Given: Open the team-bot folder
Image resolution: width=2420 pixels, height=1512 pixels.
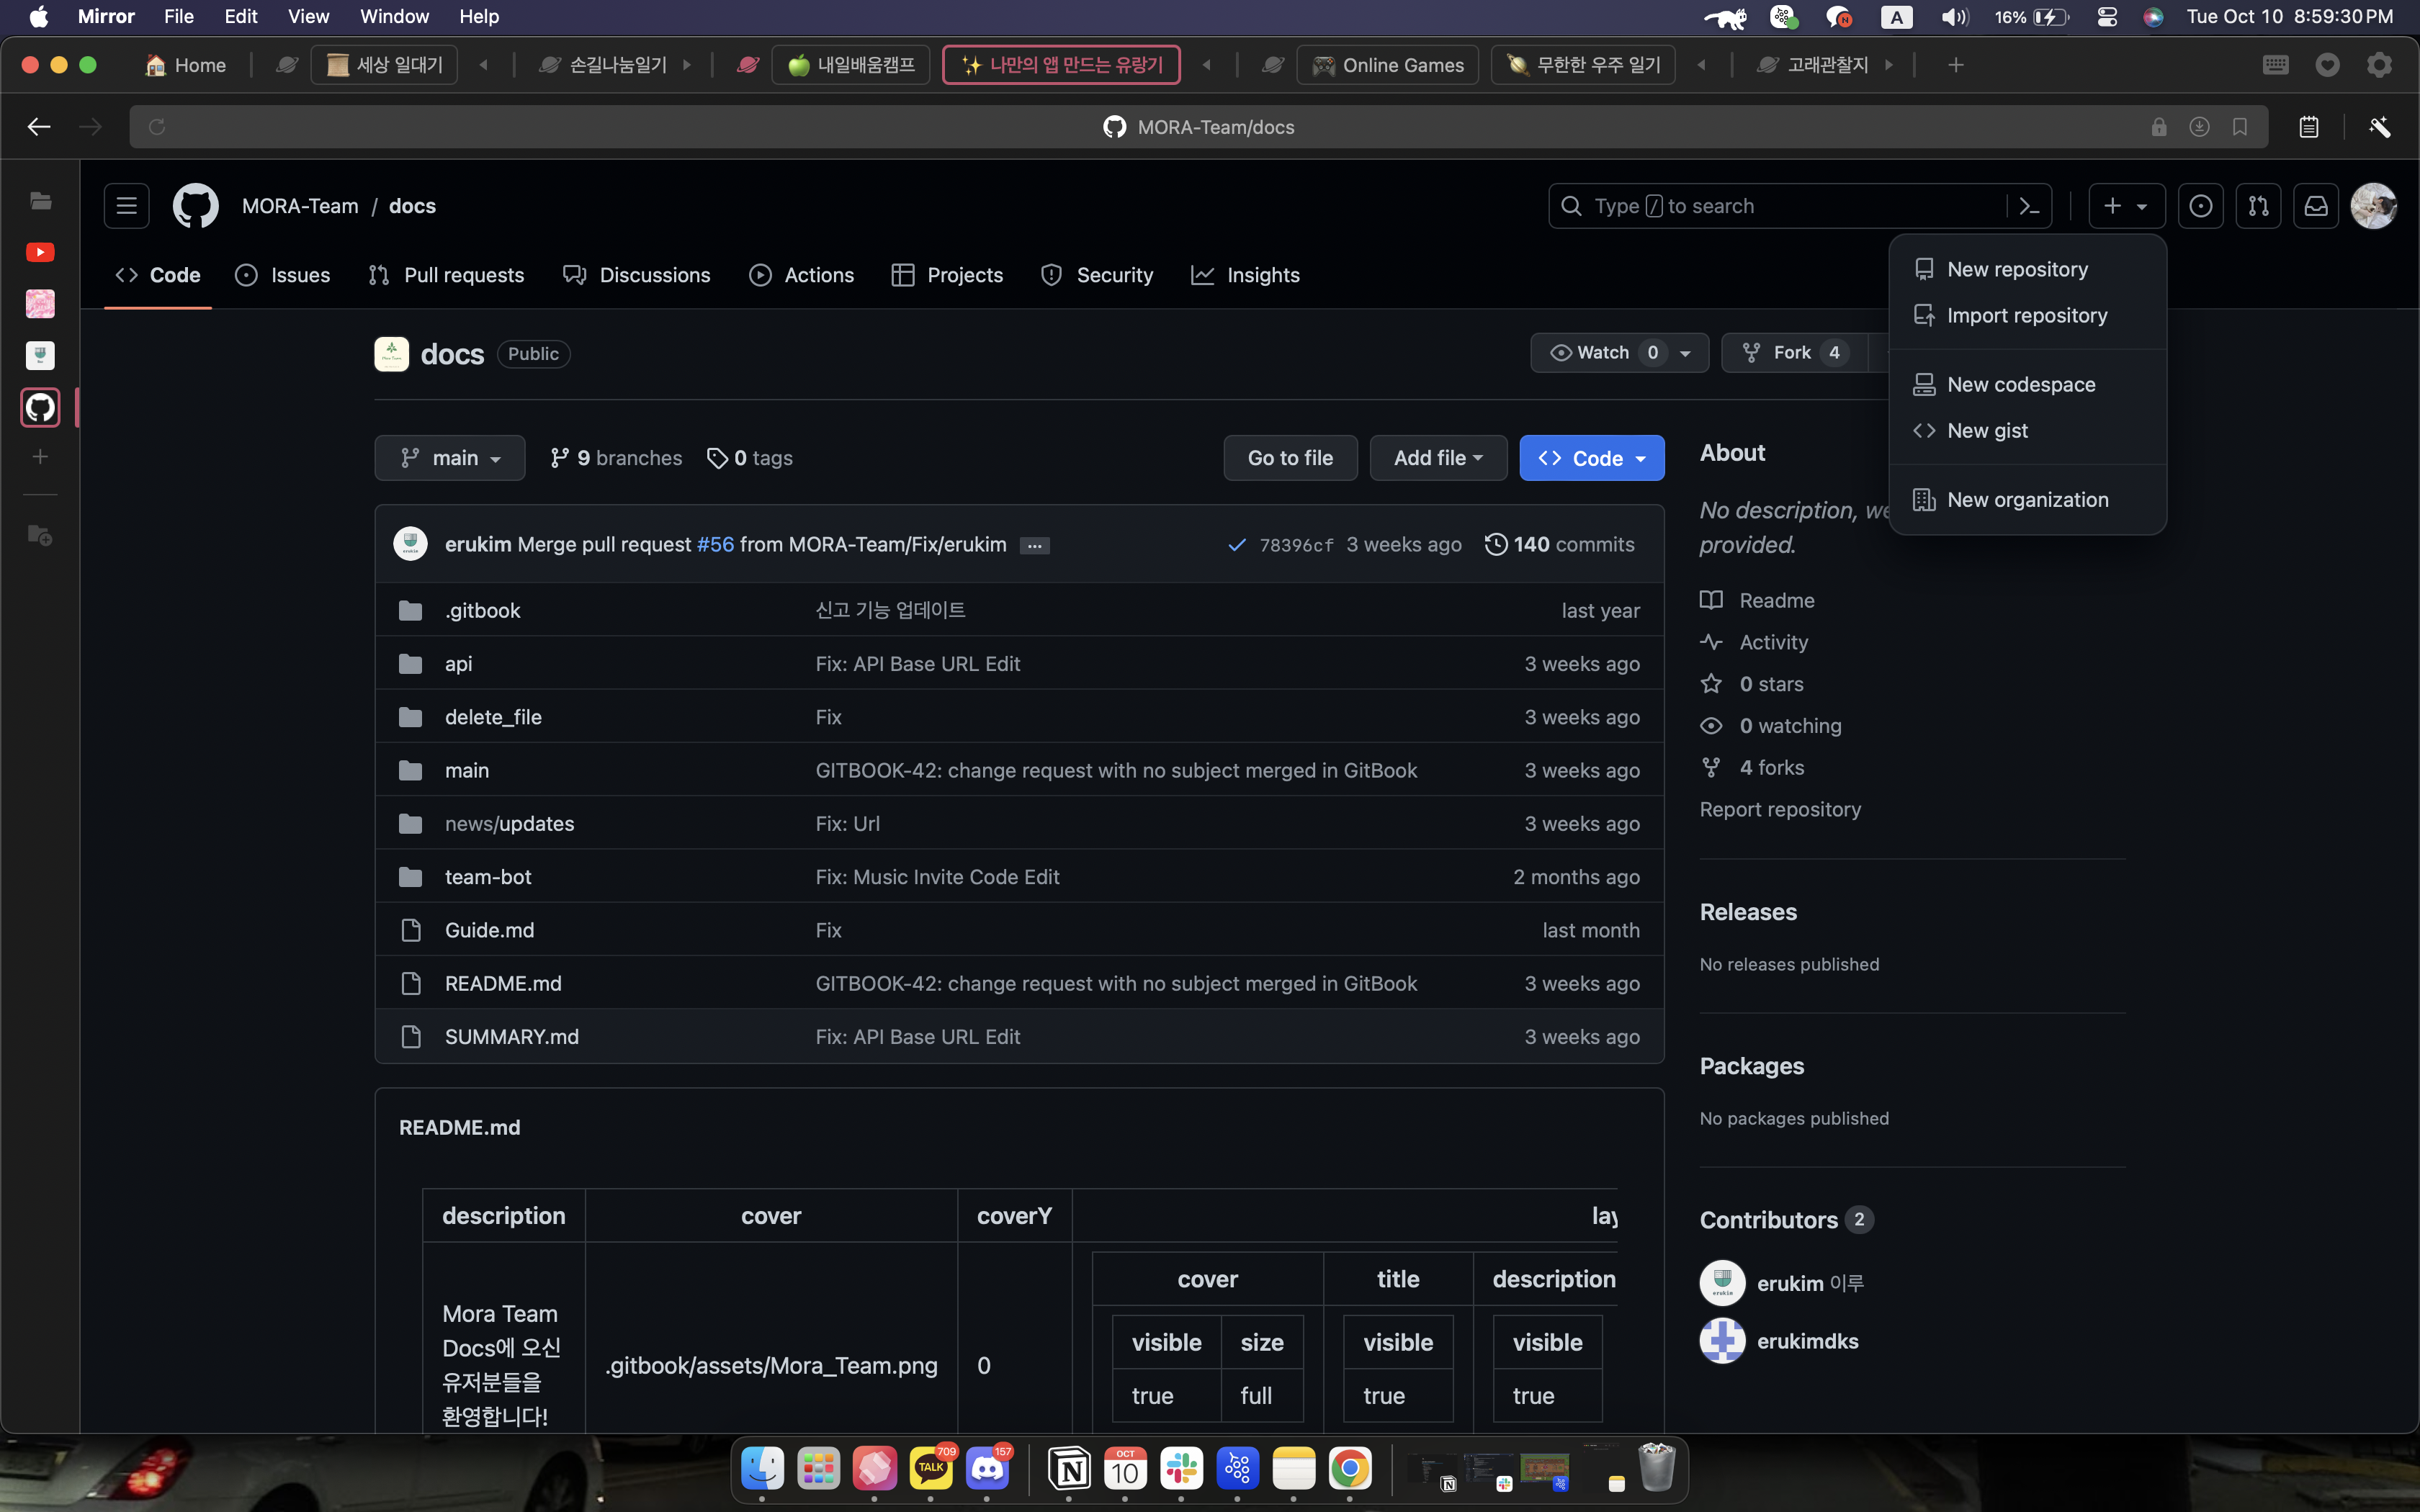Looking at the screenshot, I should 488,877.
